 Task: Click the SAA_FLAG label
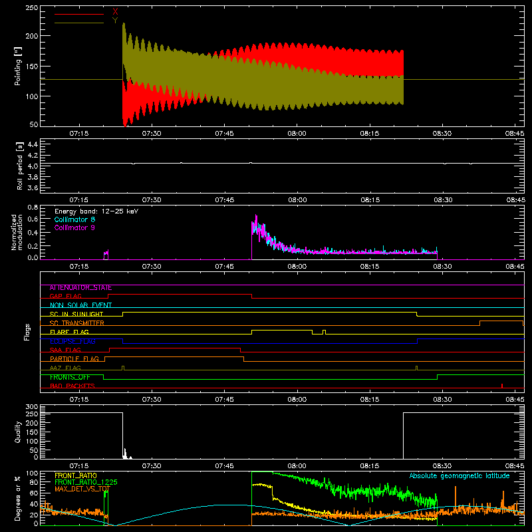click(65, 350)
